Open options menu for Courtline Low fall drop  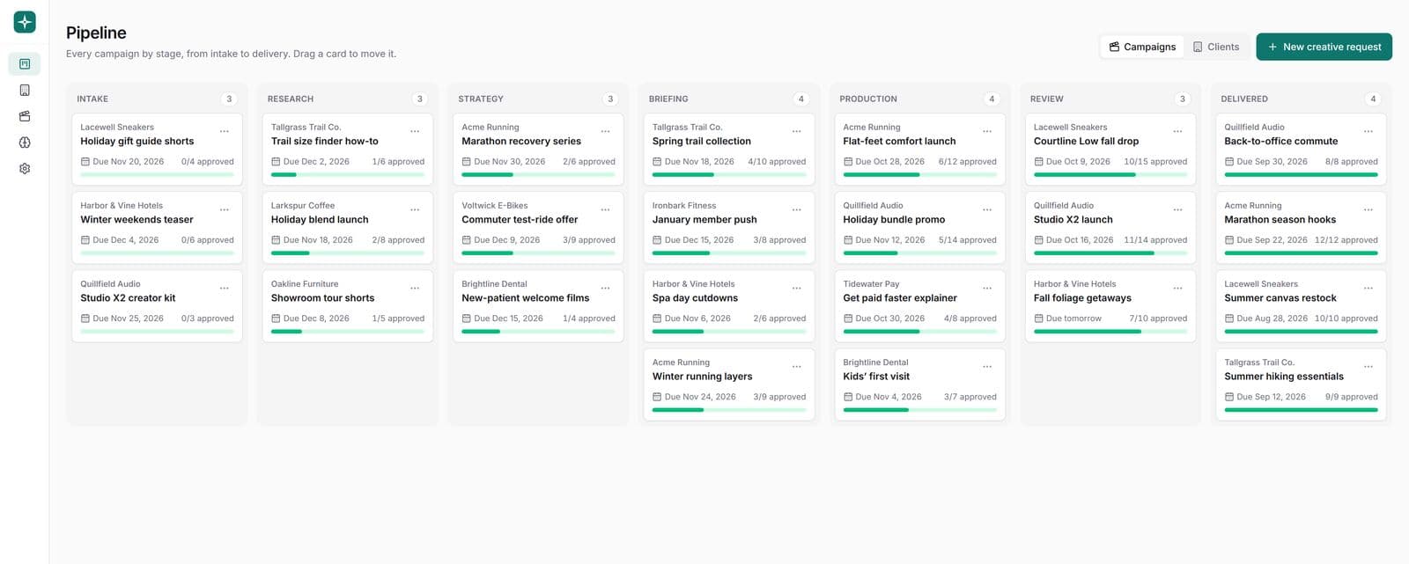coord(1177,131)
